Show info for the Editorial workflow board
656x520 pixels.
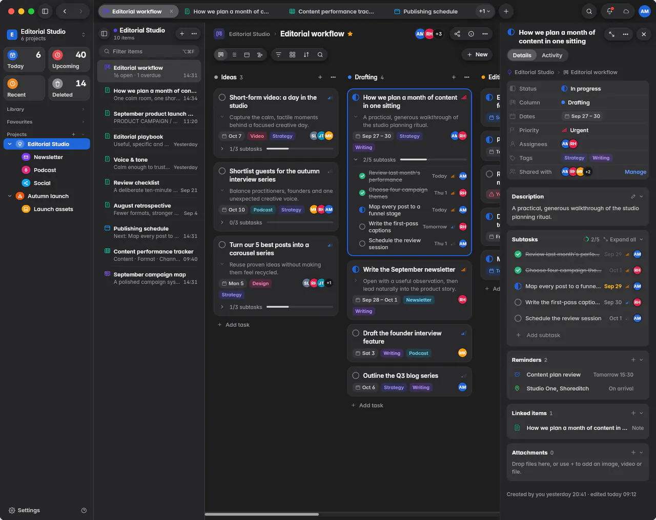point(471,34)
